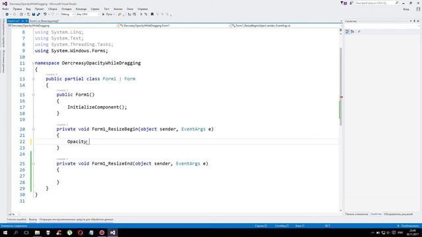Collapse Form1_ResizeEnd method at line 25

[x=34, y=164]
